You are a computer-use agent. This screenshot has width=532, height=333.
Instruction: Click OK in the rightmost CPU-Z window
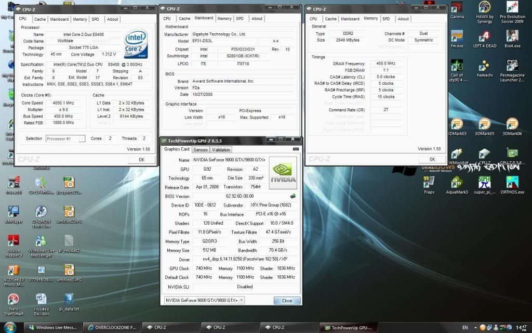(432, 159)
